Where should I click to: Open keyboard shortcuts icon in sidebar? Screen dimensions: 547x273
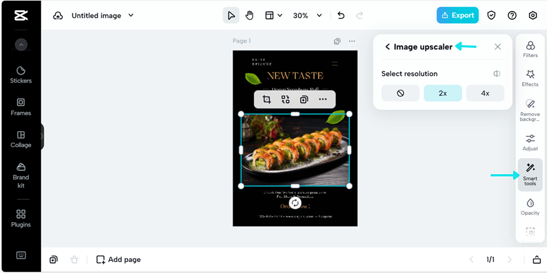click(x=21, y=255)
